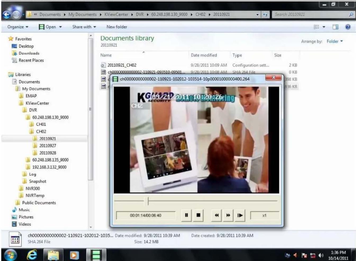Pause the video playback
Viewport: 356px width, 261px height.
click(186, 215)
